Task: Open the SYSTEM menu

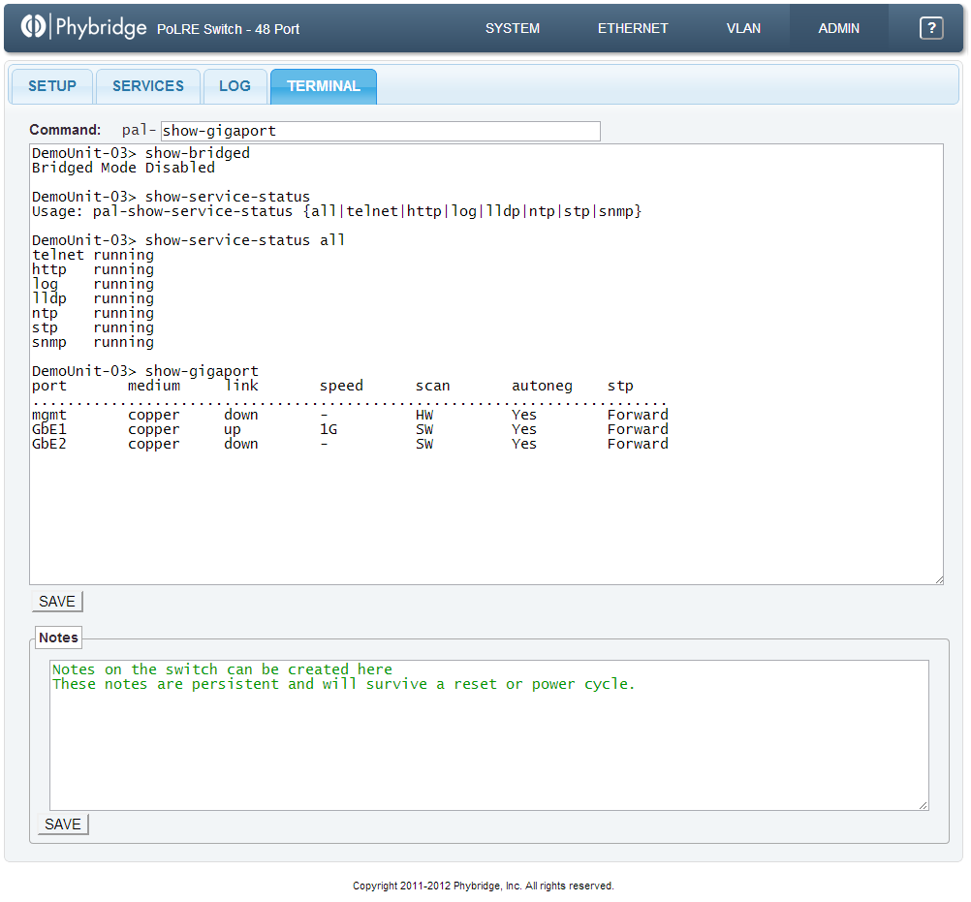Action: point(513,28)
